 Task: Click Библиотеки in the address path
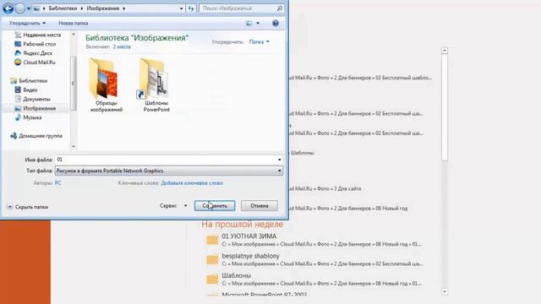[63, 8]
